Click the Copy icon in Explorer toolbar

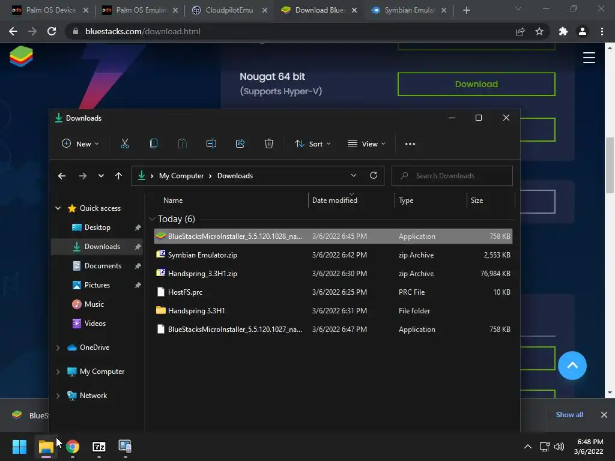point(154,144)
